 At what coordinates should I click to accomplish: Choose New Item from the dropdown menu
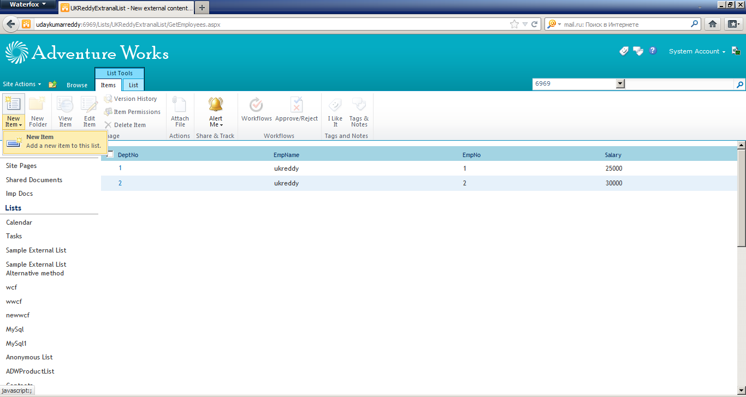coord(55,142)
